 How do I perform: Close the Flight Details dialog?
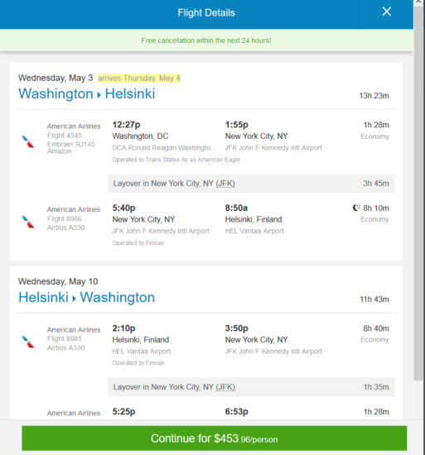point(386,12)
